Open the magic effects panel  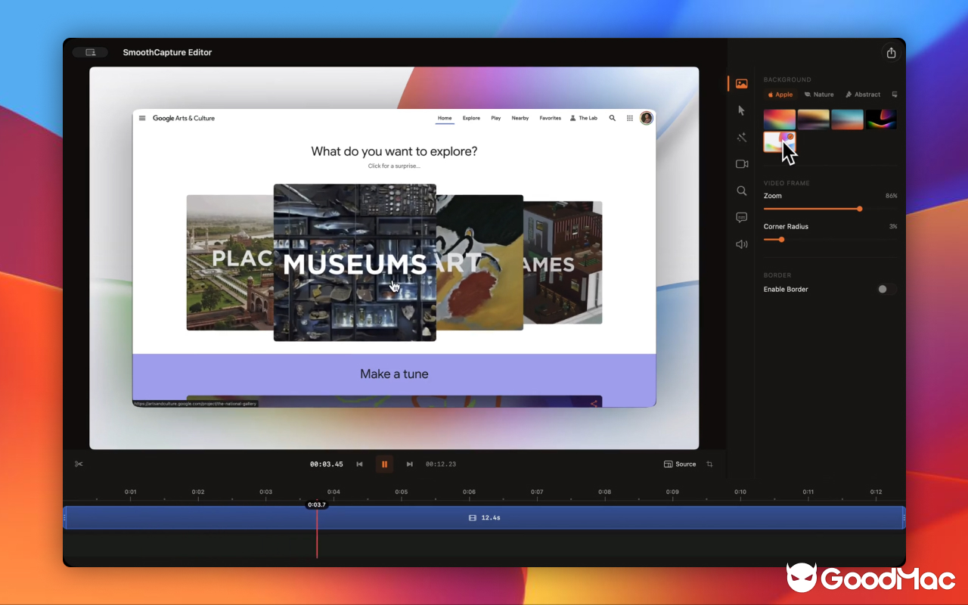pyautogui.click(x=741, y=137)
